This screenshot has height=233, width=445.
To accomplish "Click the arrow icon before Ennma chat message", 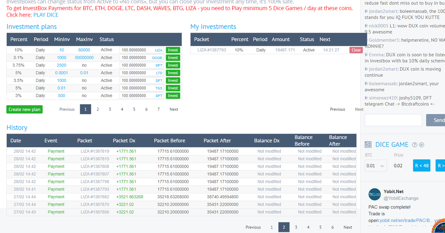I will click(x=366, y=55).
